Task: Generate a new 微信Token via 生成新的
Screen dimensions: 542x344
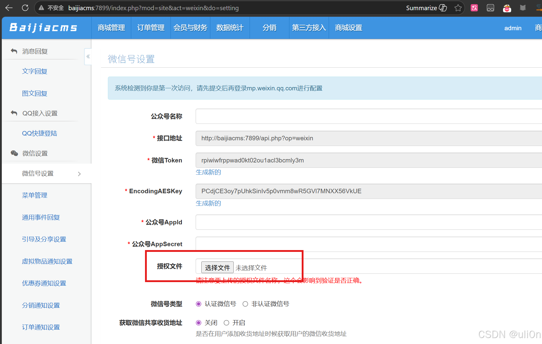Action: [208, 172]
